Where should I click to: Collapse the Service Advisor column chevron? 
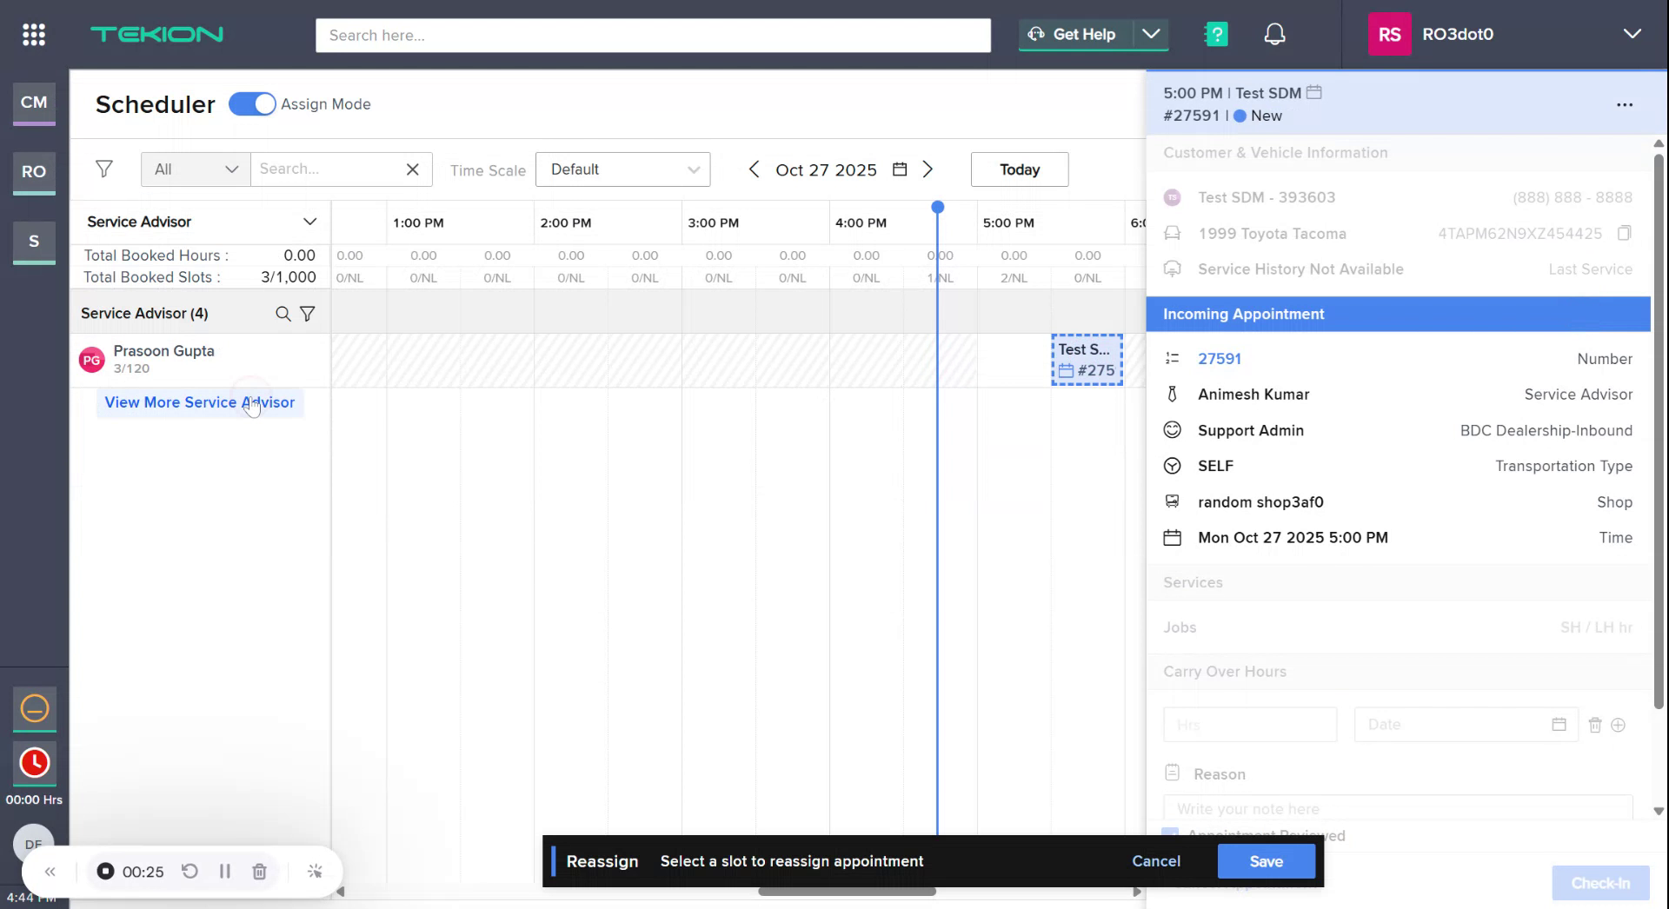pos(309,222)
